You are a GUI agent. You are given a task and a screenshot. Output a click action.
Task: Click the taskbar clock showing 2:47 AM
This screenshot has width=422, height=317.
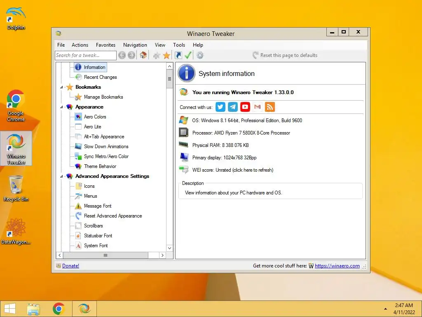[x=404, y=309]
